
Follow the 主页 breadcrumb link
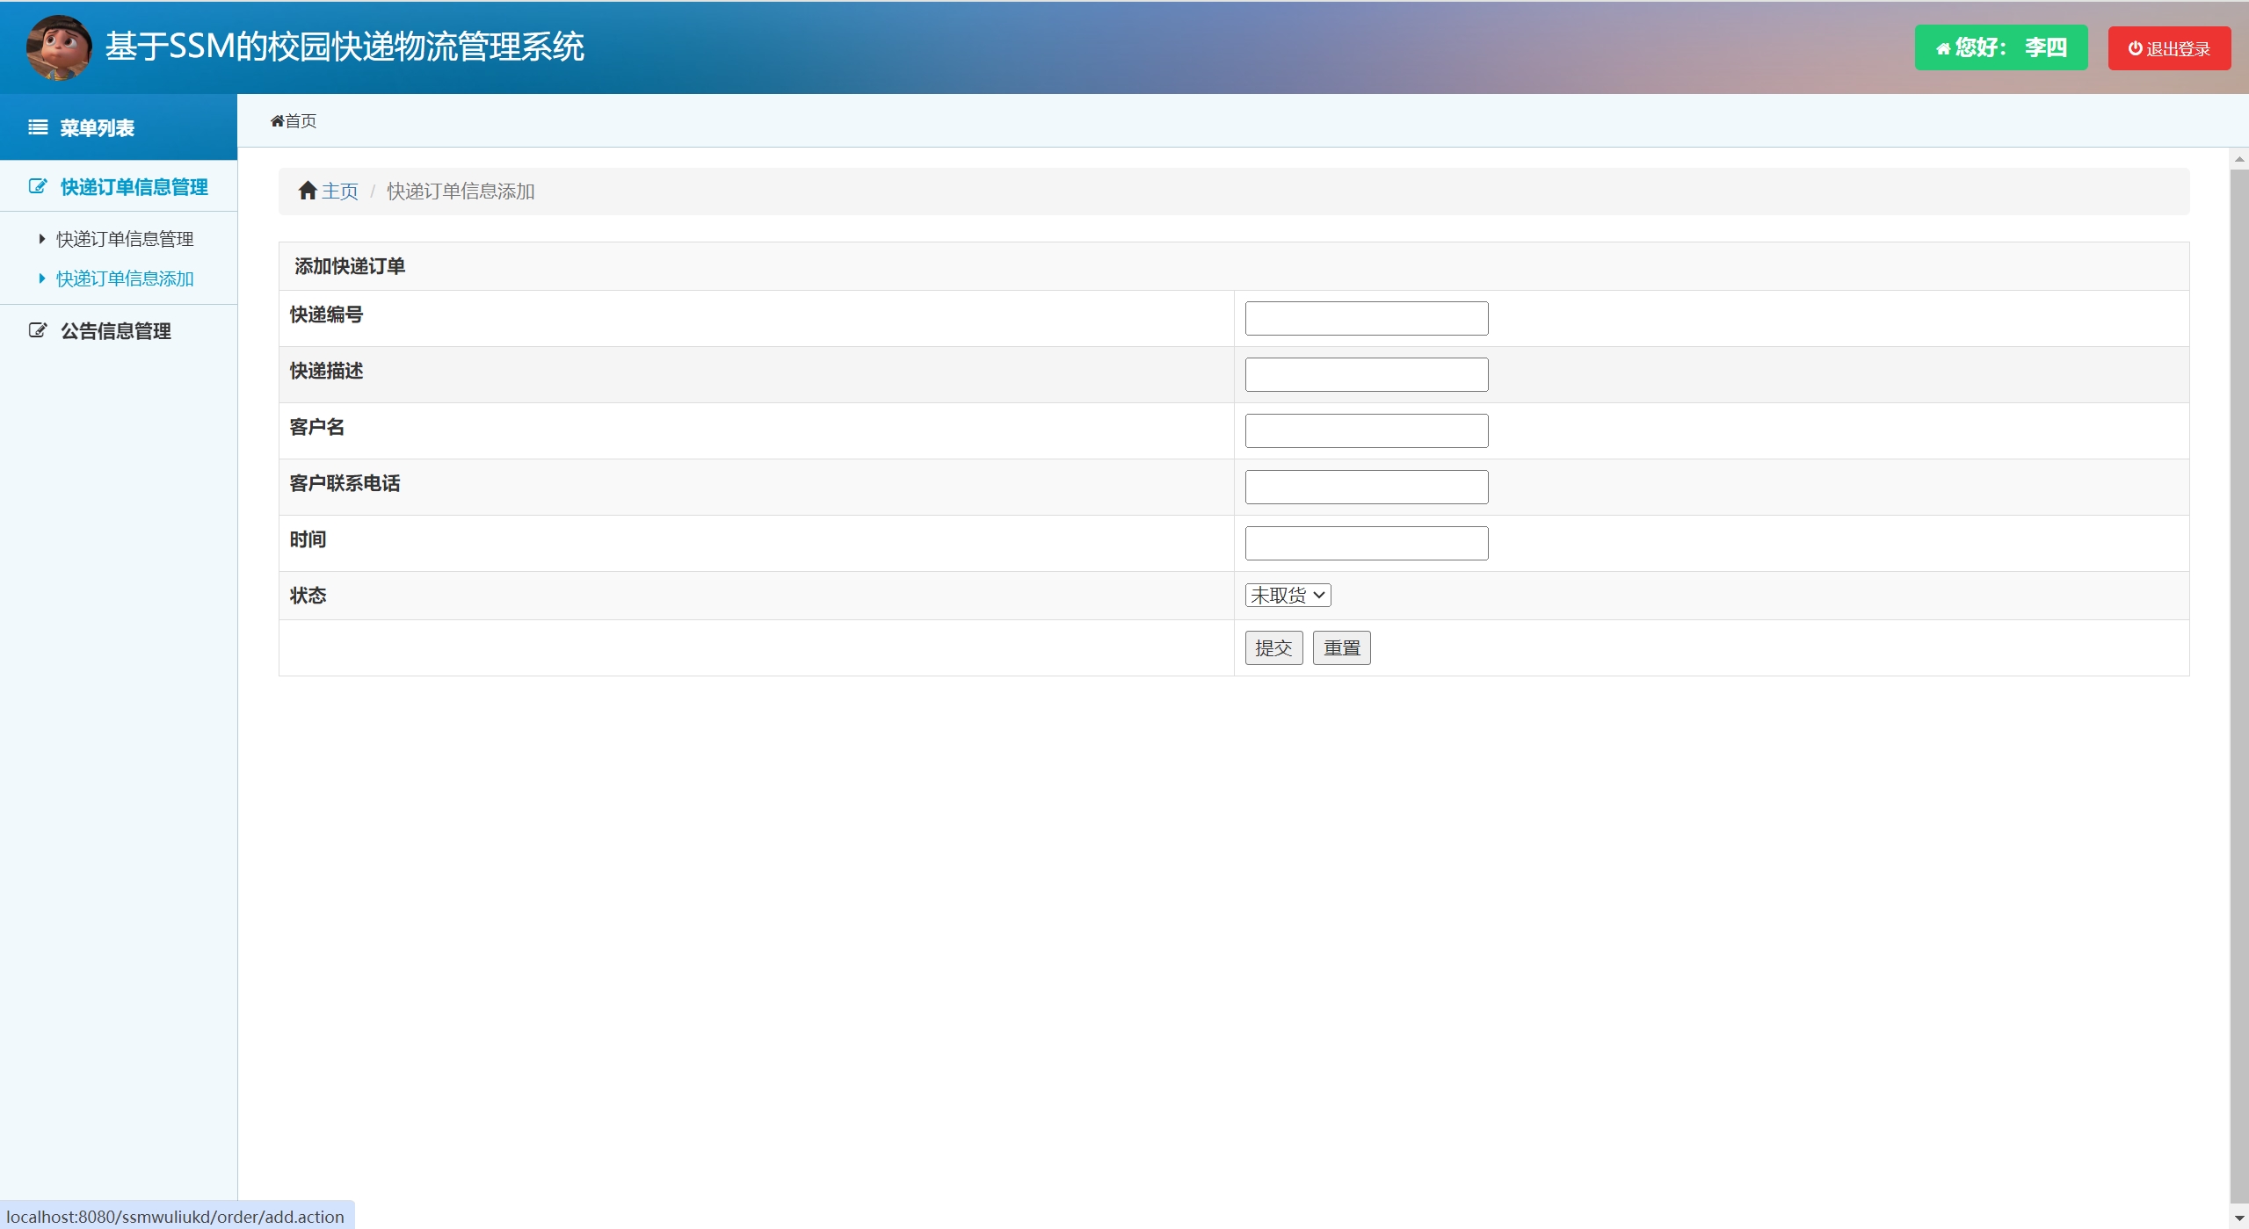point(339,192)
